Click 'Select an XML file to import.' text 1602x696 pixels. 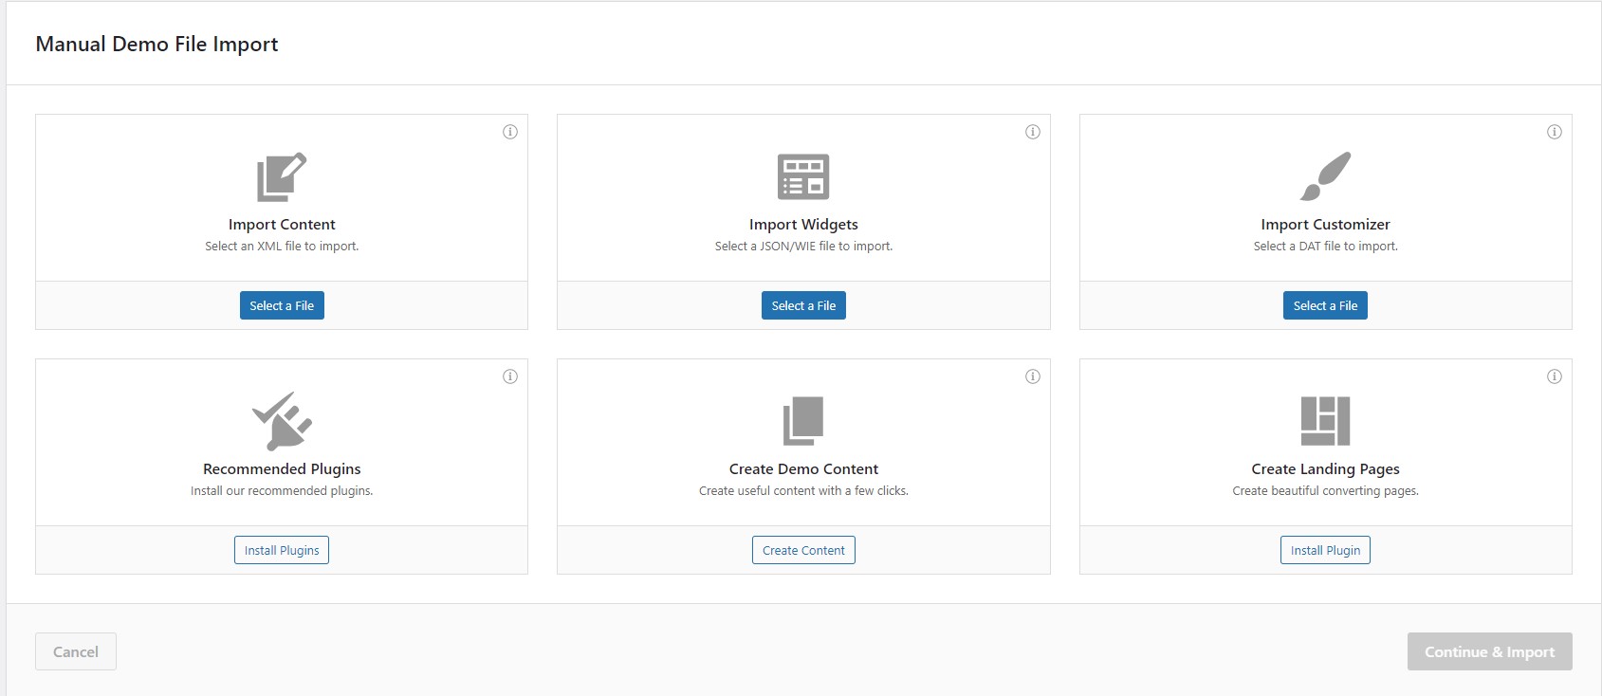coord(282,247)
